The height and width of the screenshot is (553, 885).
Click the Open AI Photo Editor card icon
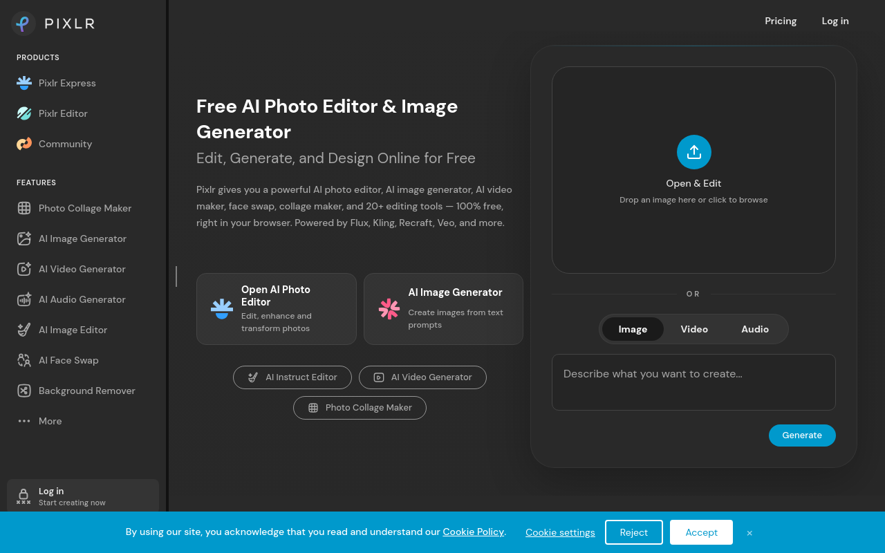[222, 309]
